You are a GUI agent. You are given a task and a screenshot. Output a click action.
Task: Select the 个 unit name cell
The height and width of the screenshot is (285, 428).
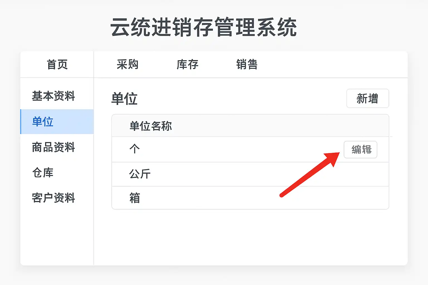point(135,149)
